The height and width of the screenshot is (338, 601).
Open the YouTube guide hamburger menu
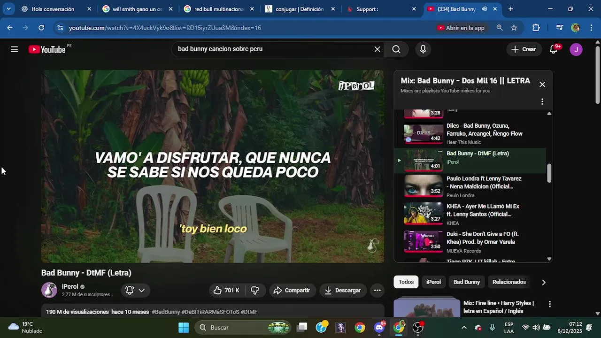tap(15, 49)
